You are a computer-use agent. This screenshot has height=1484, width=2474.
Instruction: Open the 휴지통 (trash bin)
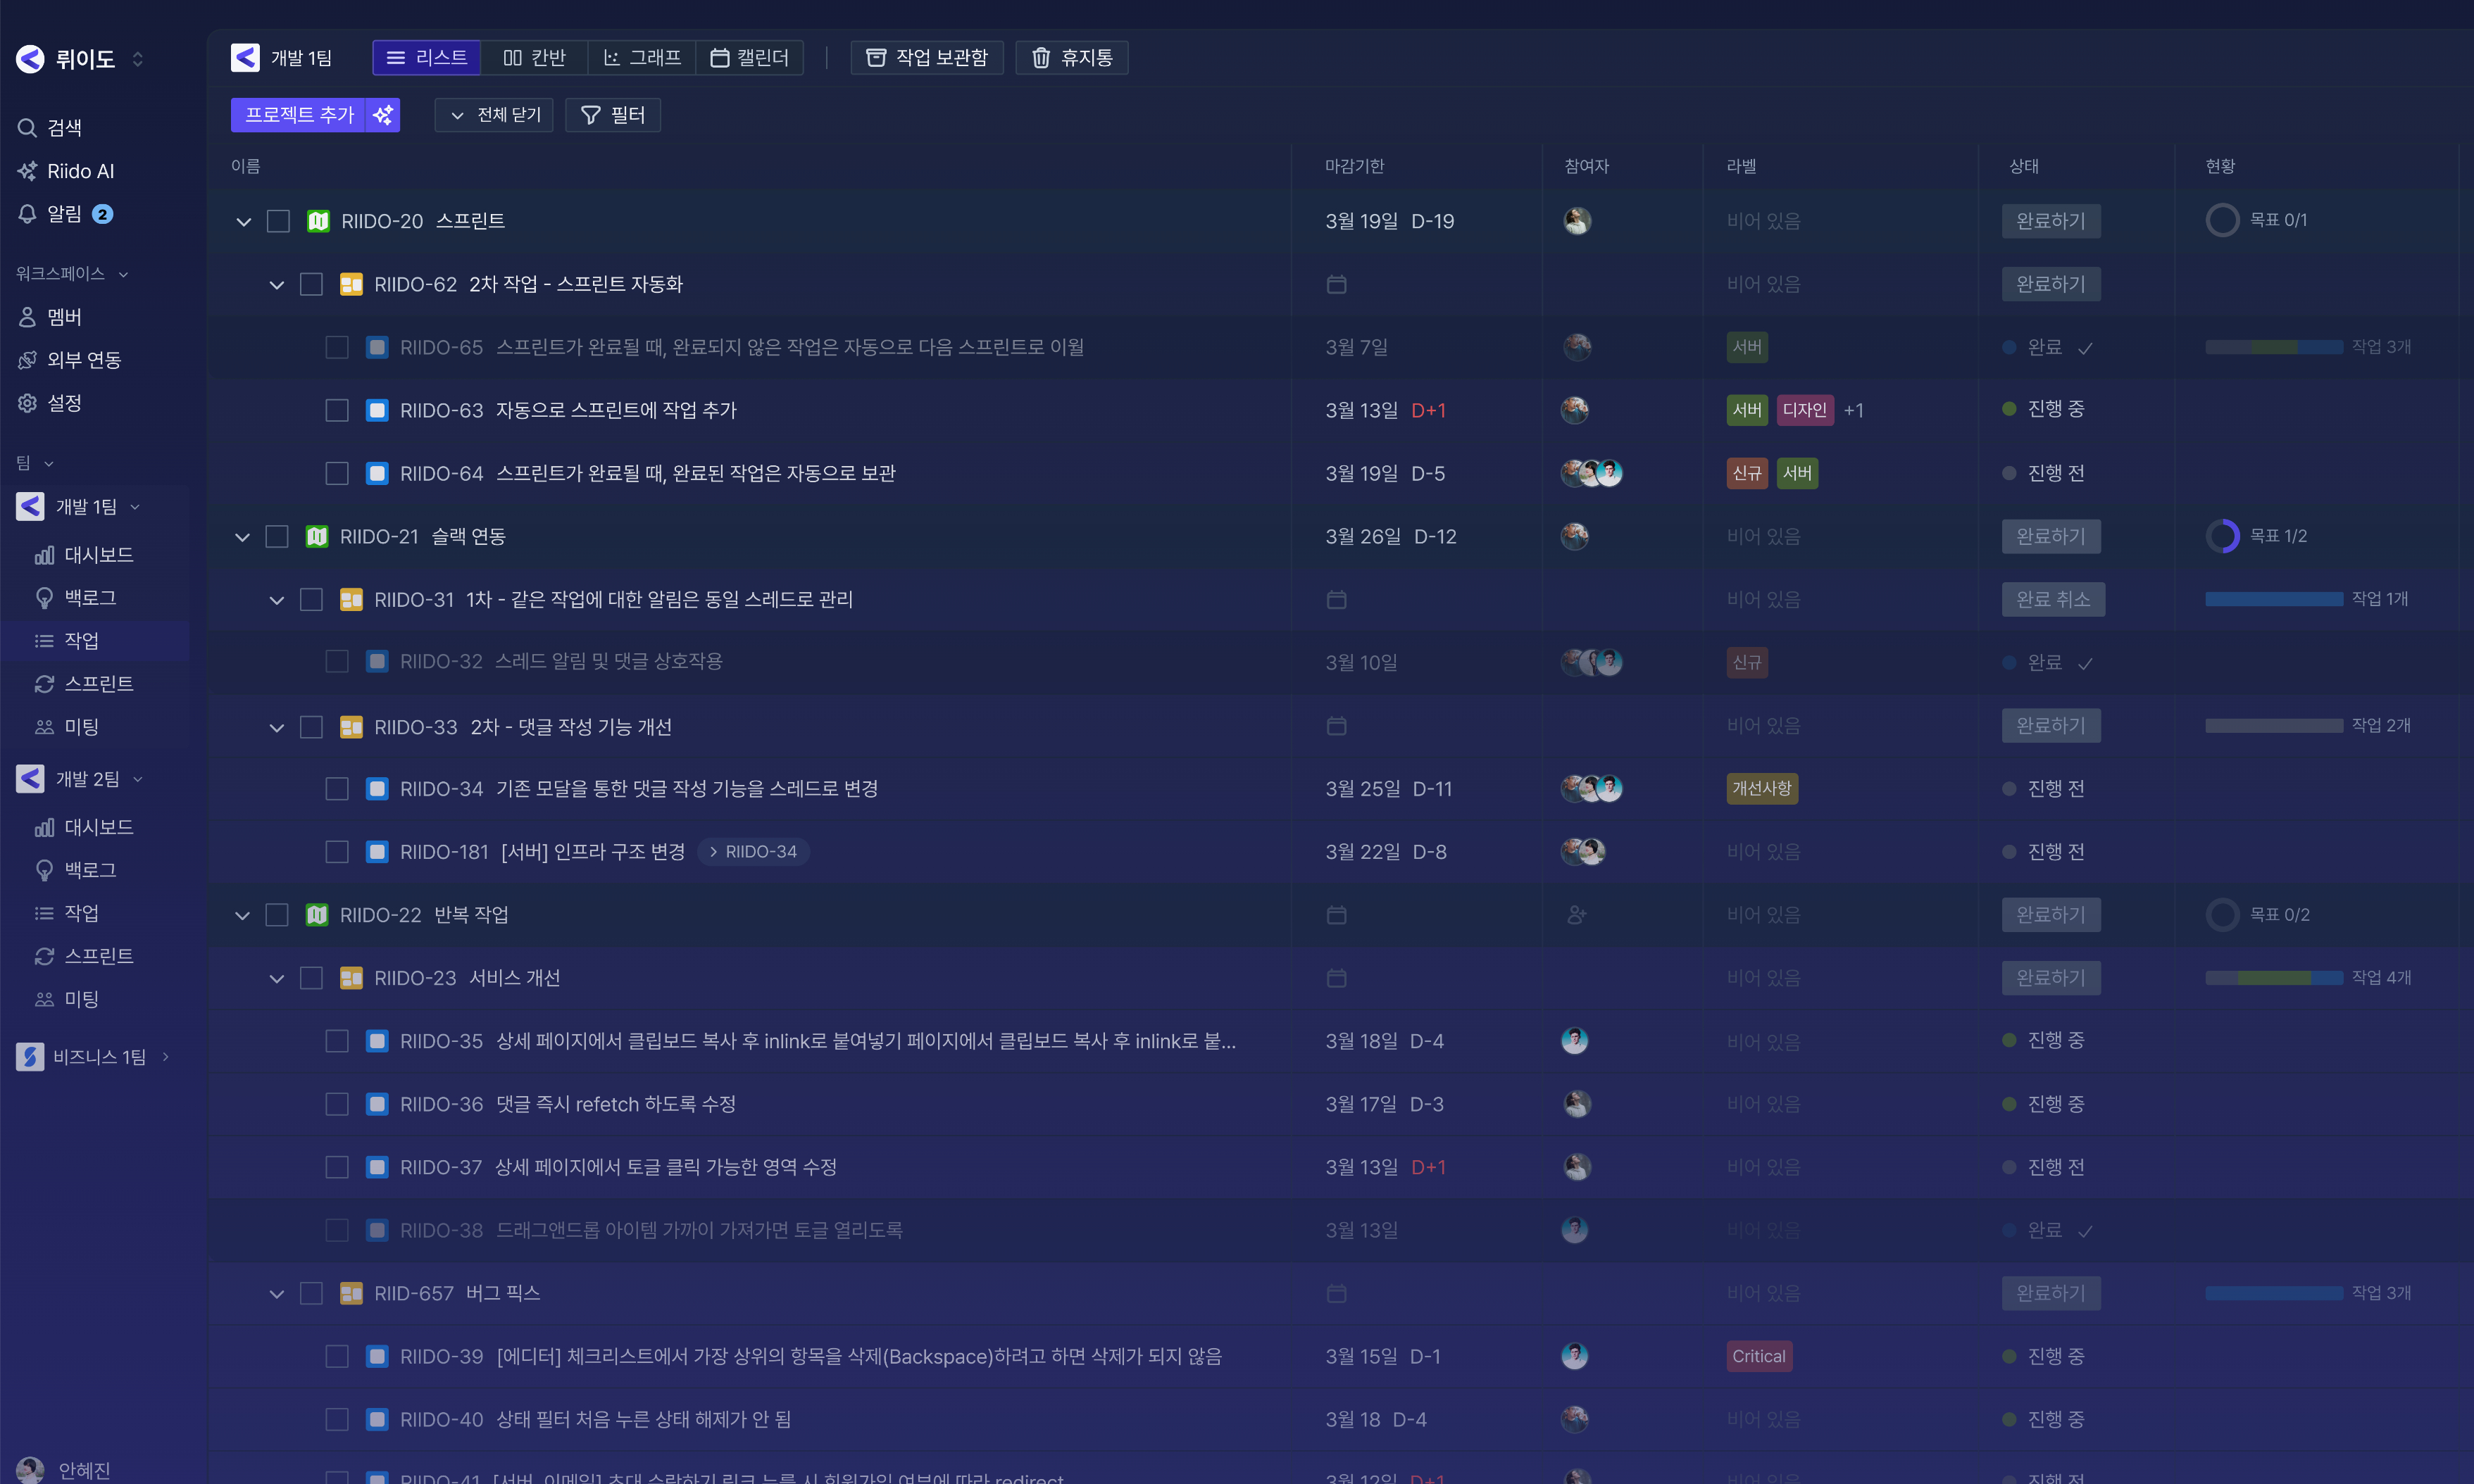(1070, 57)
